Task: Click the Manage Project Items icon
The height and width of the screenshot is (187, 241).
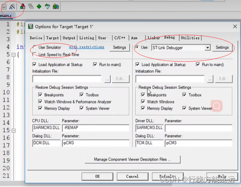Action: pyautogui.click(x=23, y=6)
